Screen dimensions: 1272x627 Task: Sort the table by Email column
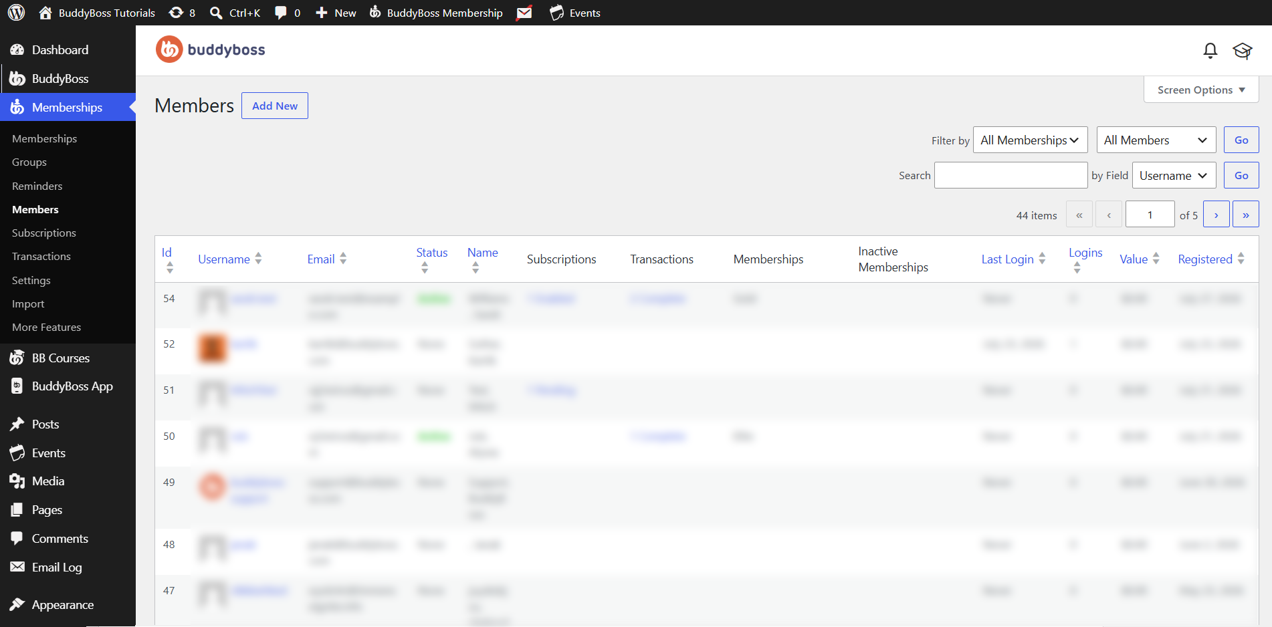coord(327,259)
